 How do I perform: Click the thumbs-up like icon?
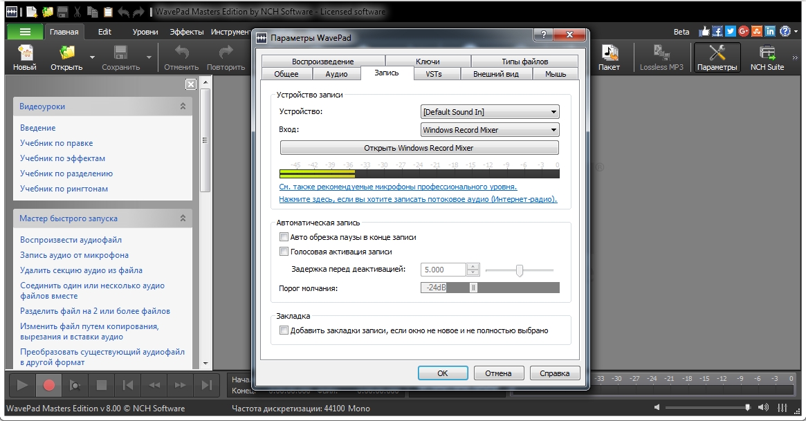click(704, 31)
